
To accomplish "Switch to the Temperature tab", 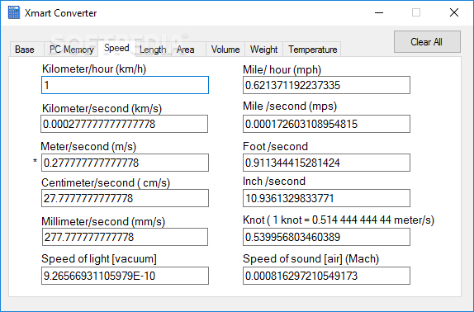I will click(x=313, y=50).
